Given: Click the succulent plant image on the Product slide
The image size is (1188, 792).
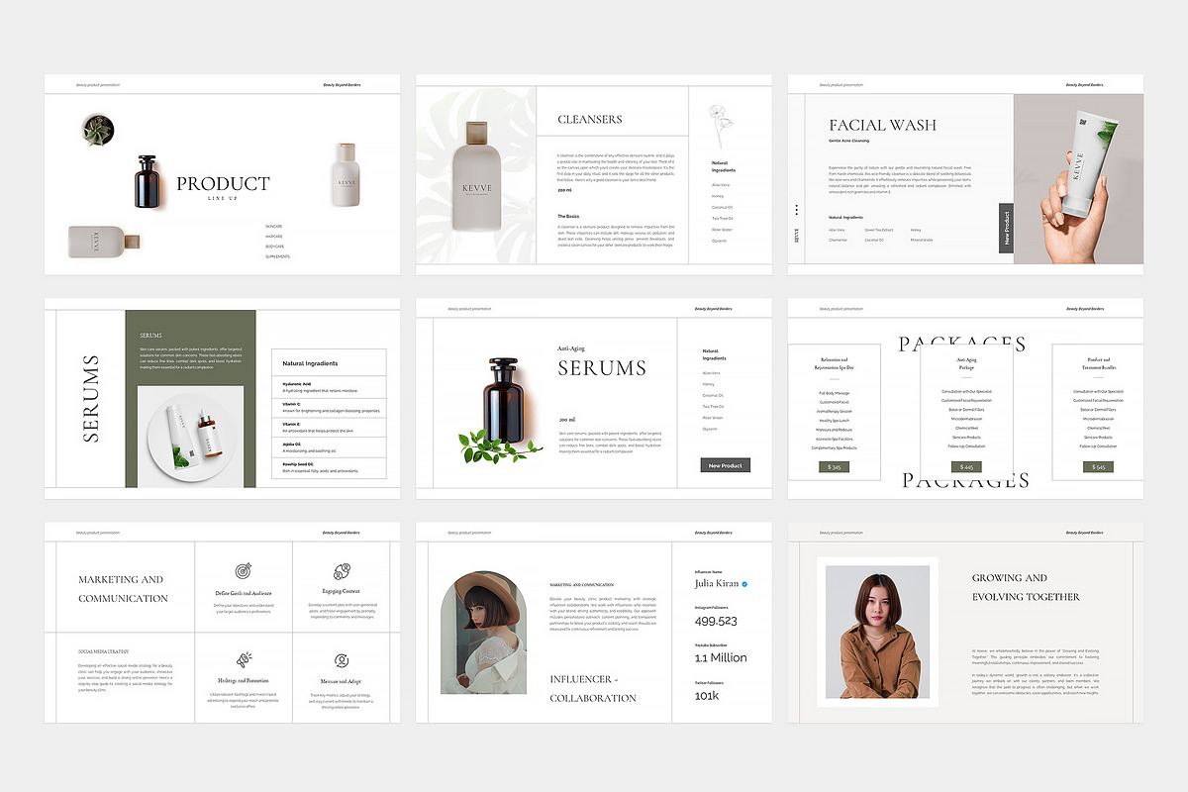Looking at the screenshot, I should tap(99, 130).
